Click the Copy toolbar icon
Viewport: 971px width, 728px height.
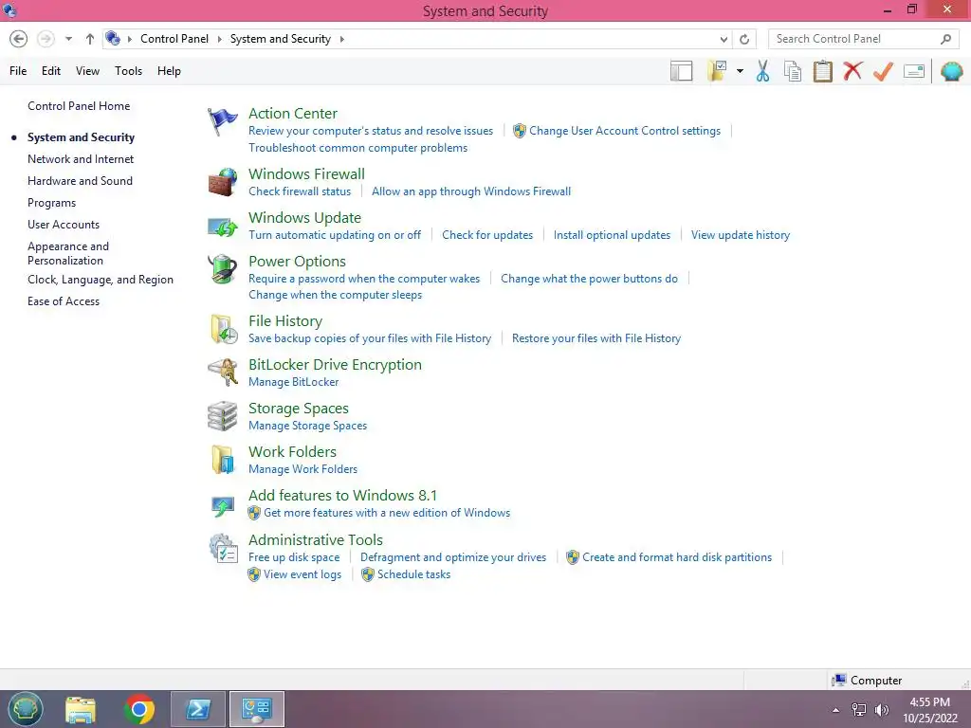[x=793, y=71]
